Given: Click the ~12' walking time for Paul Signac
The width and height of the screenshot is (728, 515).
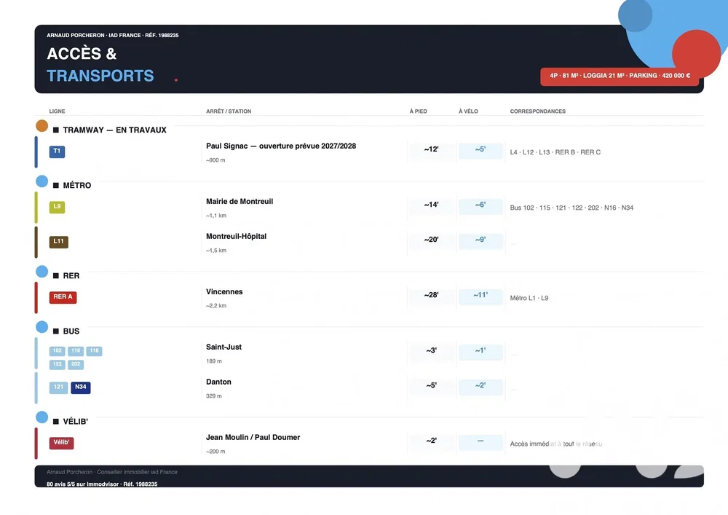Looking at the screenshot, I should 432,149.
